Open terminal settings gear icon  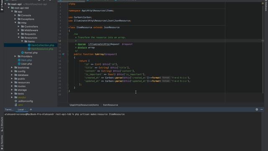pyautogui.click(x=257, y=109)
